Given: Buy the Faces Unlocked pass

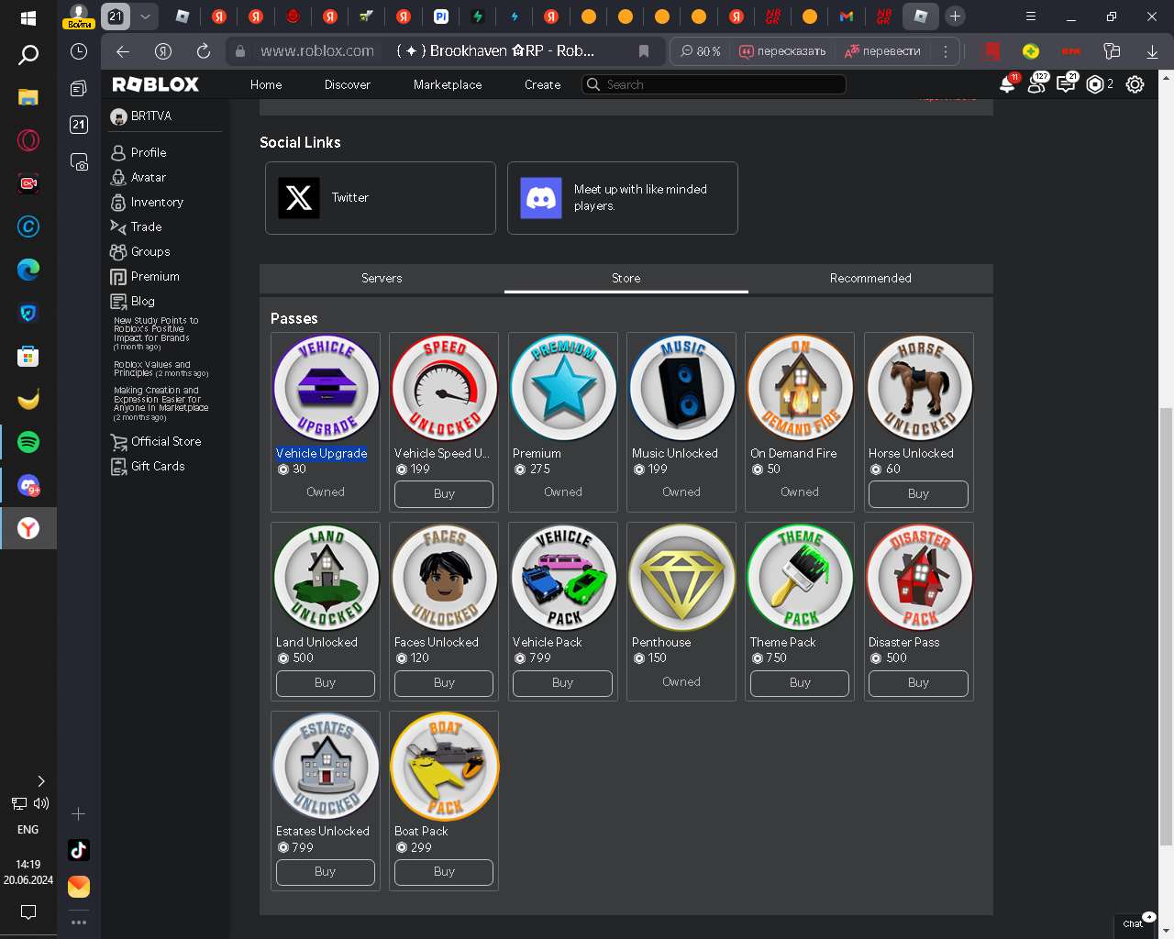Looking at the screenshot, I should (444, 683).
